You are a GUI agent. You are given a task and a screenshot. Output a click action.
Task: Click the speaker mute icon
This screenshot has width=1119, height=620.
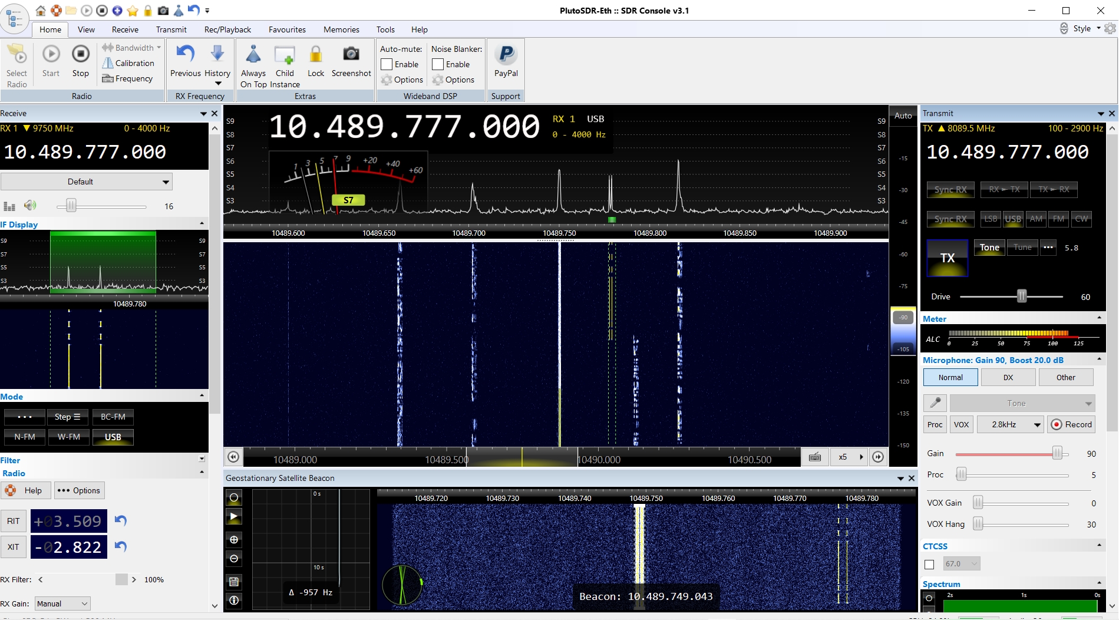29,206
